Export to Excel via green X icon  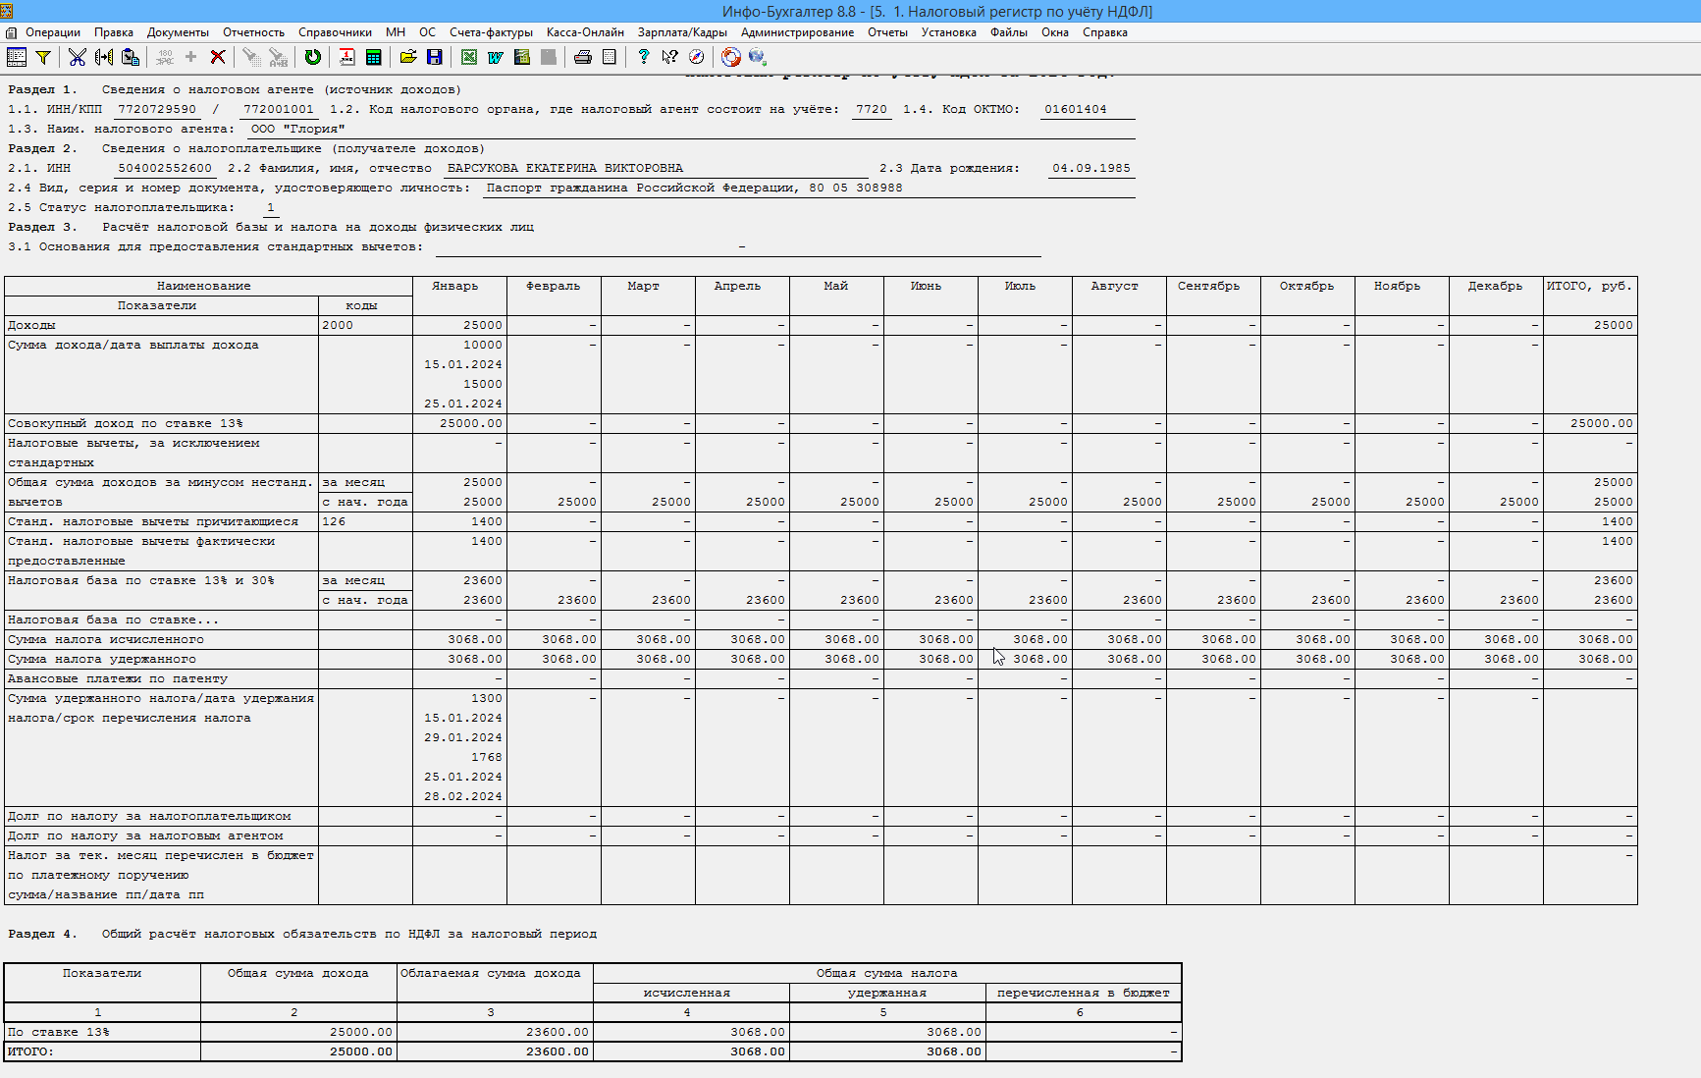[469, 57]
